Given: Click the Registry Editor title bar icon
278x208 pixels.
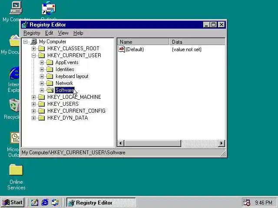Looking at the screenshot, I should point(25,25).
